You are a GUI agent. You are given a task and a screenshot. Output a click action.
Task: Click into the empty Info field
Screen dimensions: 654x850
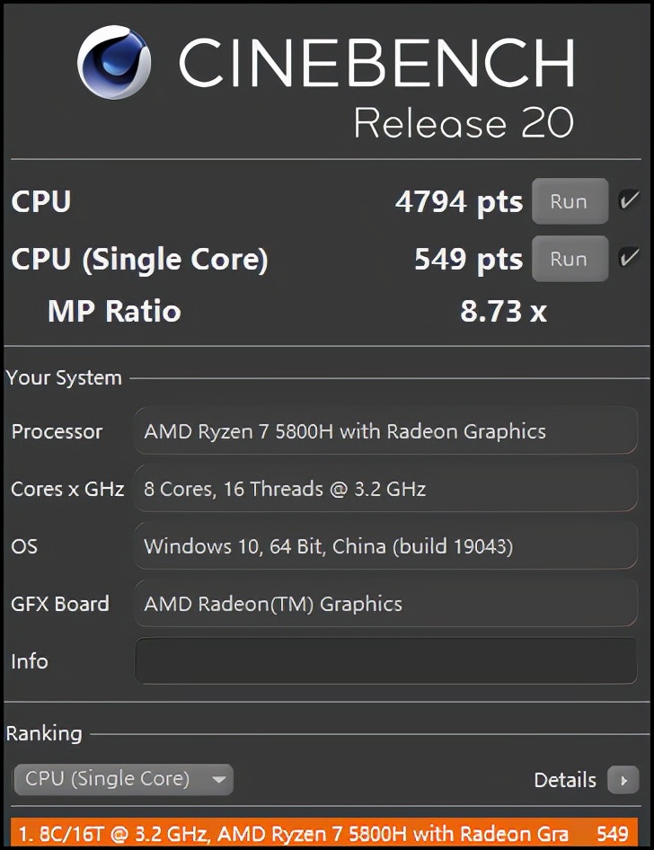click(x=385, y=661)
